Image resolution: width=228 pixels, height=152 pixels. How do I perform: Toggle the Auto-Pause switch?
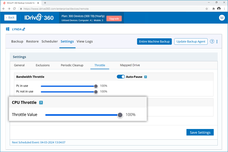[121, 77]
